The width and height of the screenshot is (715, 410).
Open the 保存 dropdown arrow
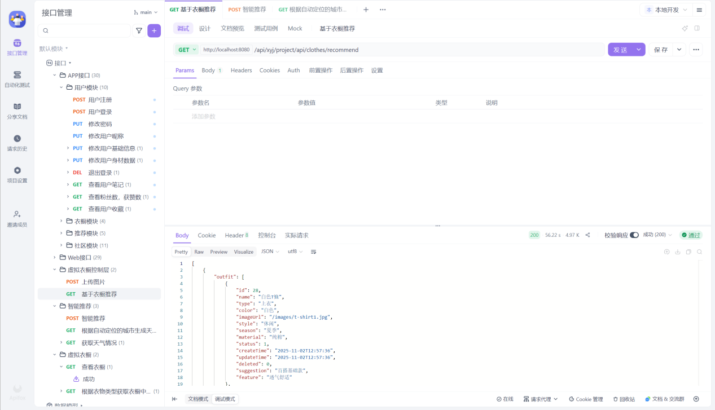click(x=679, y=50)
